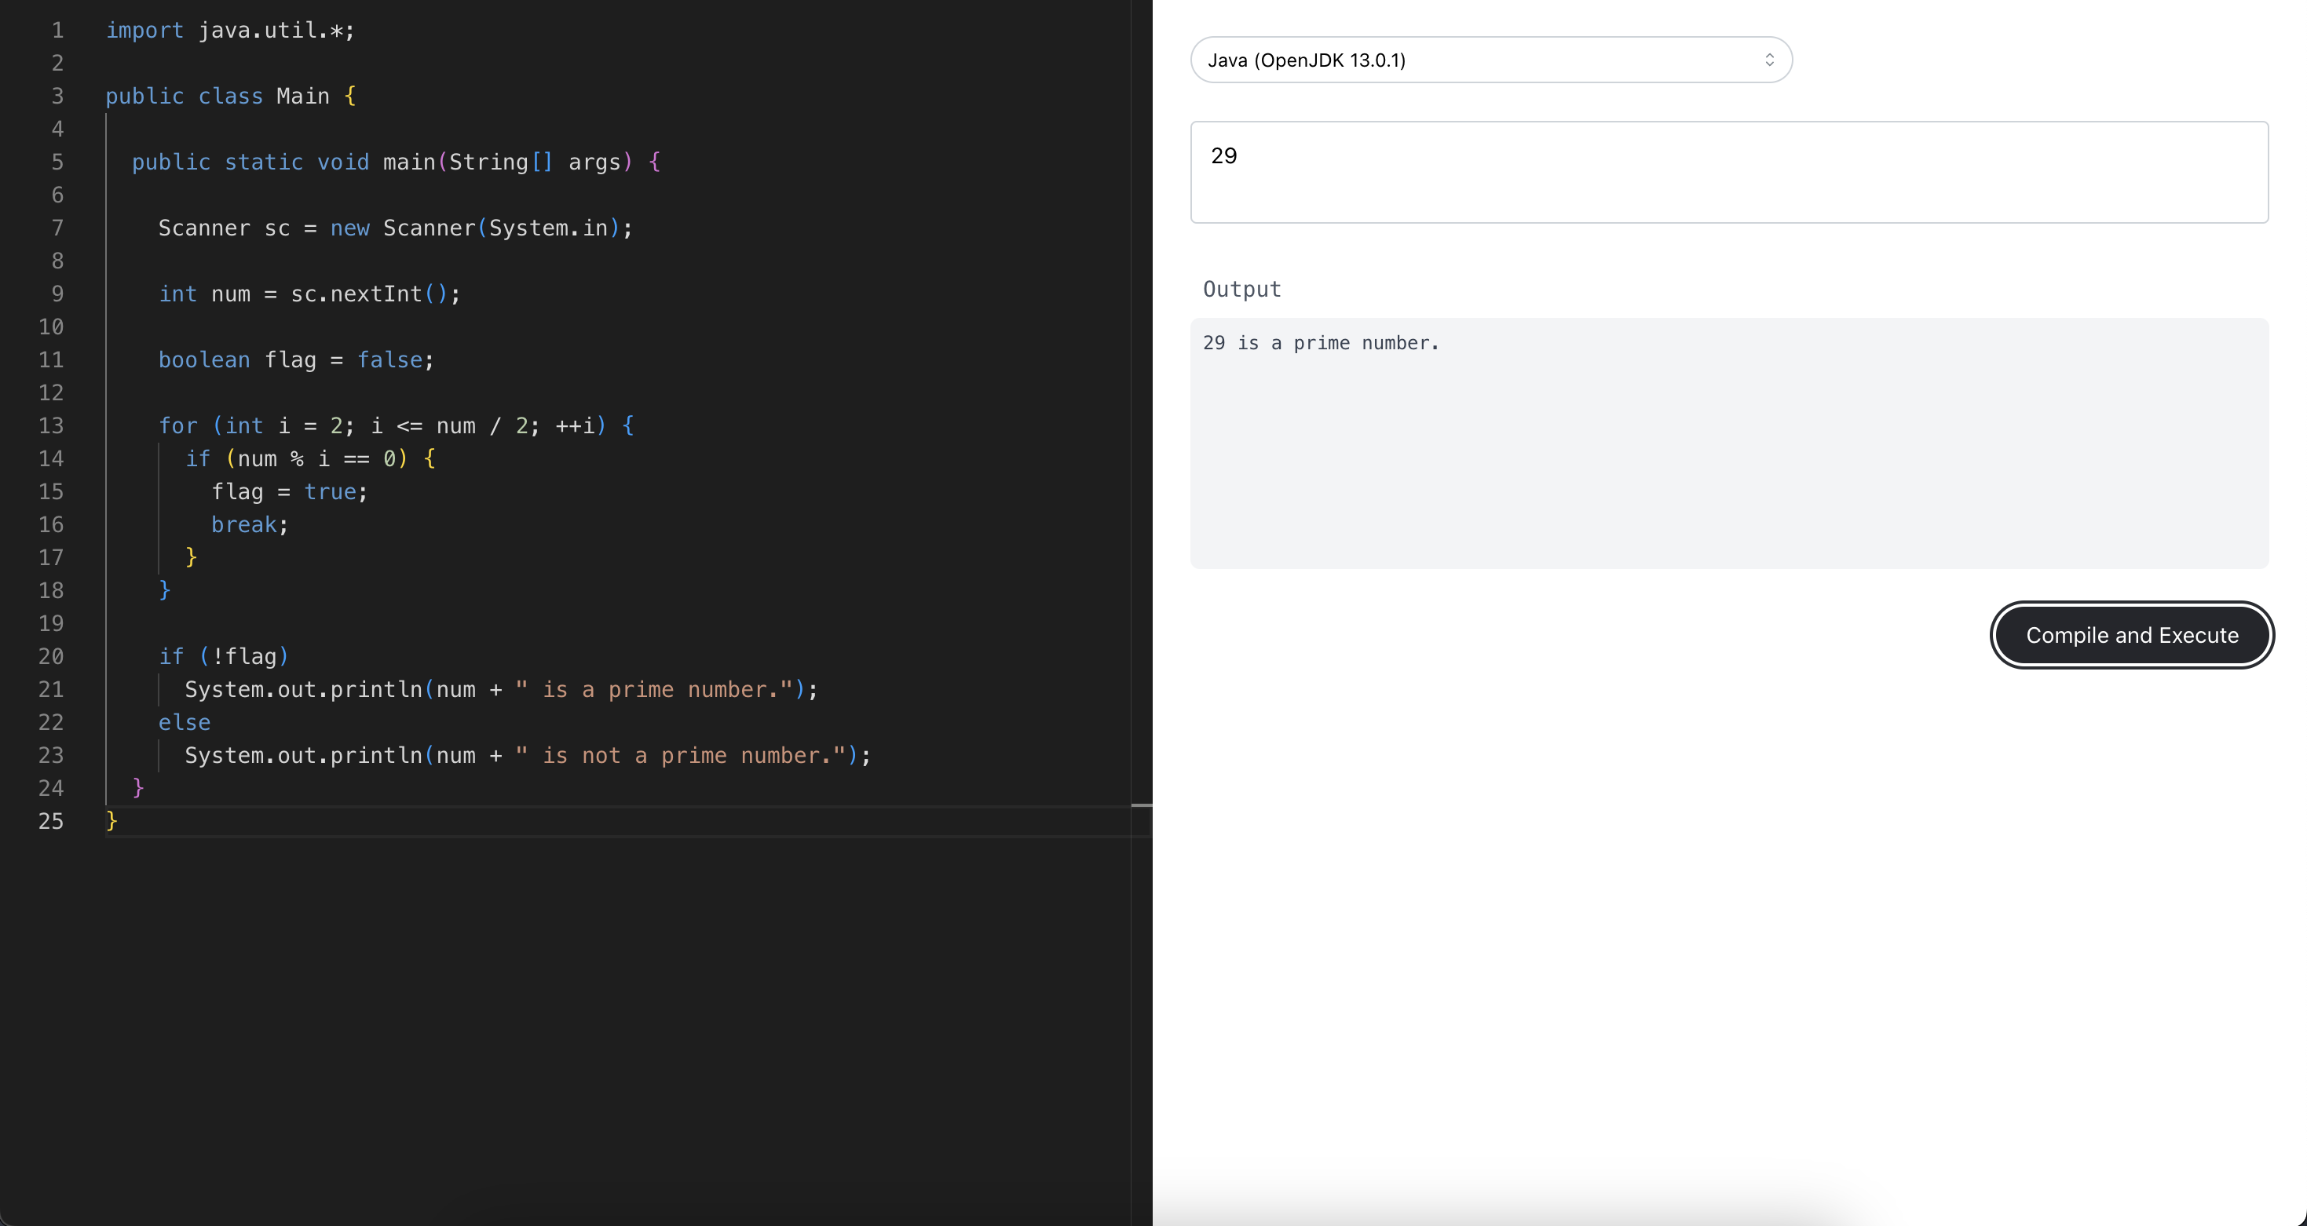
Task: Click the Scanner declaration on line 7
Action: (394, 228)
